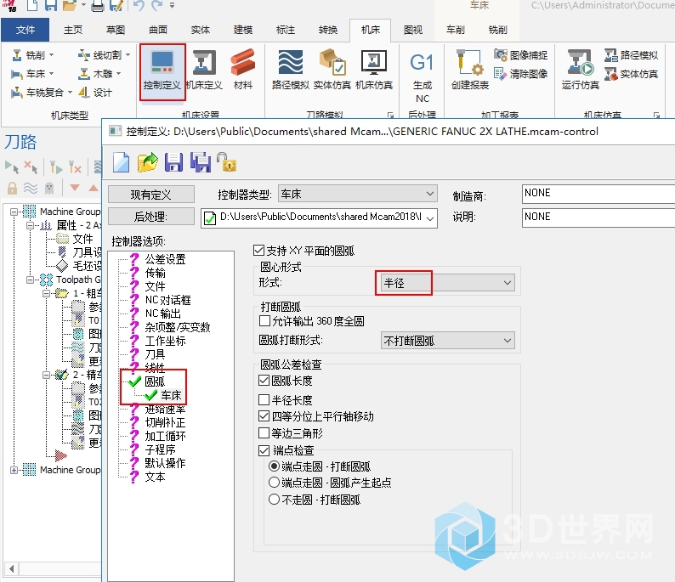Select 不走圆 - 打断圆弧 radio
675x582 pixels.
pyautogui.click(x=274, y=500)
